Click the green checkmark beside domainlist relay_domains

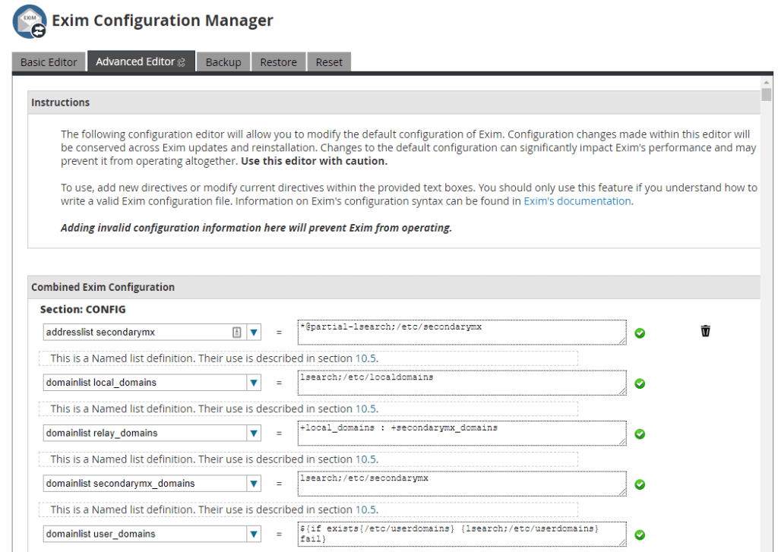click(640, 434)
